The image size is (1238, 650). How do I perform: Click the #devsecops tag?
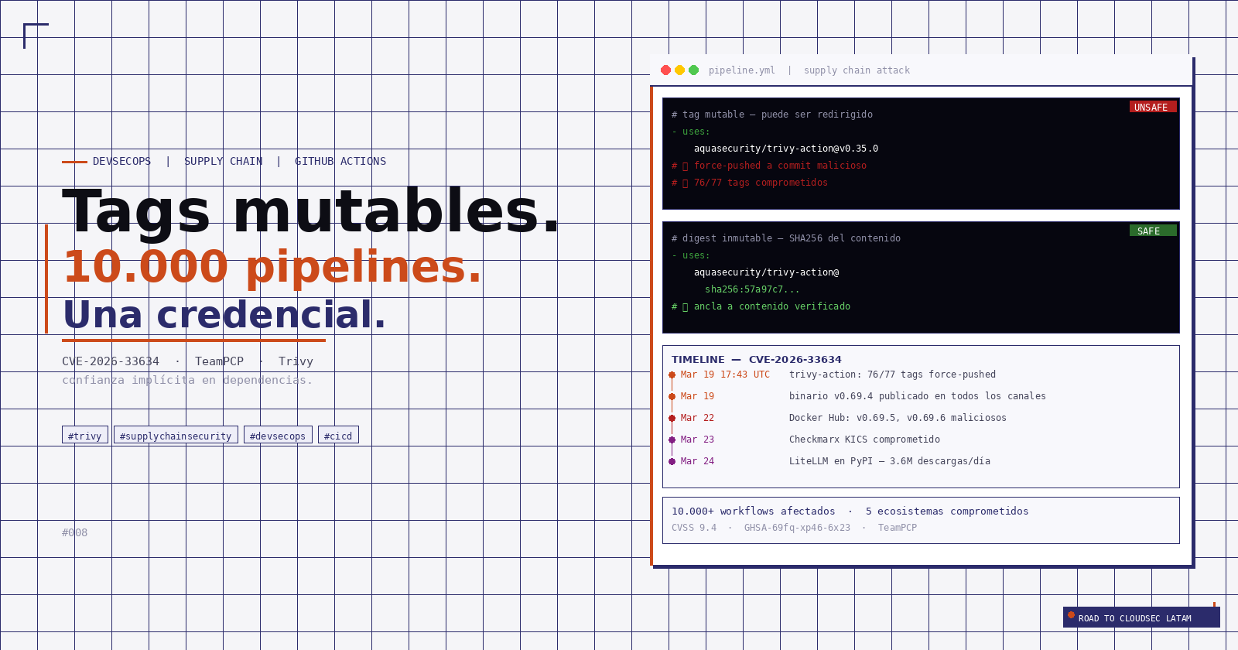pyautogui.click(x=278, y=435)
